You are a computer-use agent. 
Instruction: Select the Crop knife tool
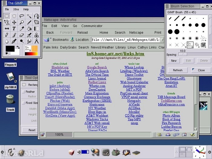click(x=29, y=22)
